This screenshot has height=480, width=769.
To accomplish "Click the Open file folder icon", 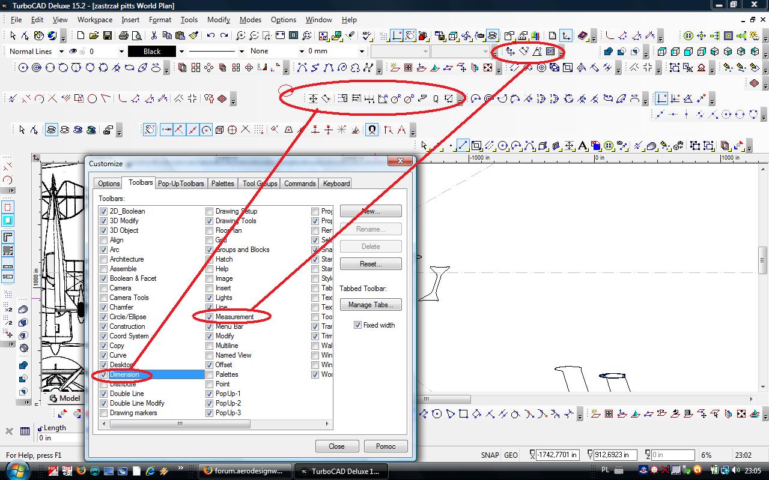I will [94, 36].
